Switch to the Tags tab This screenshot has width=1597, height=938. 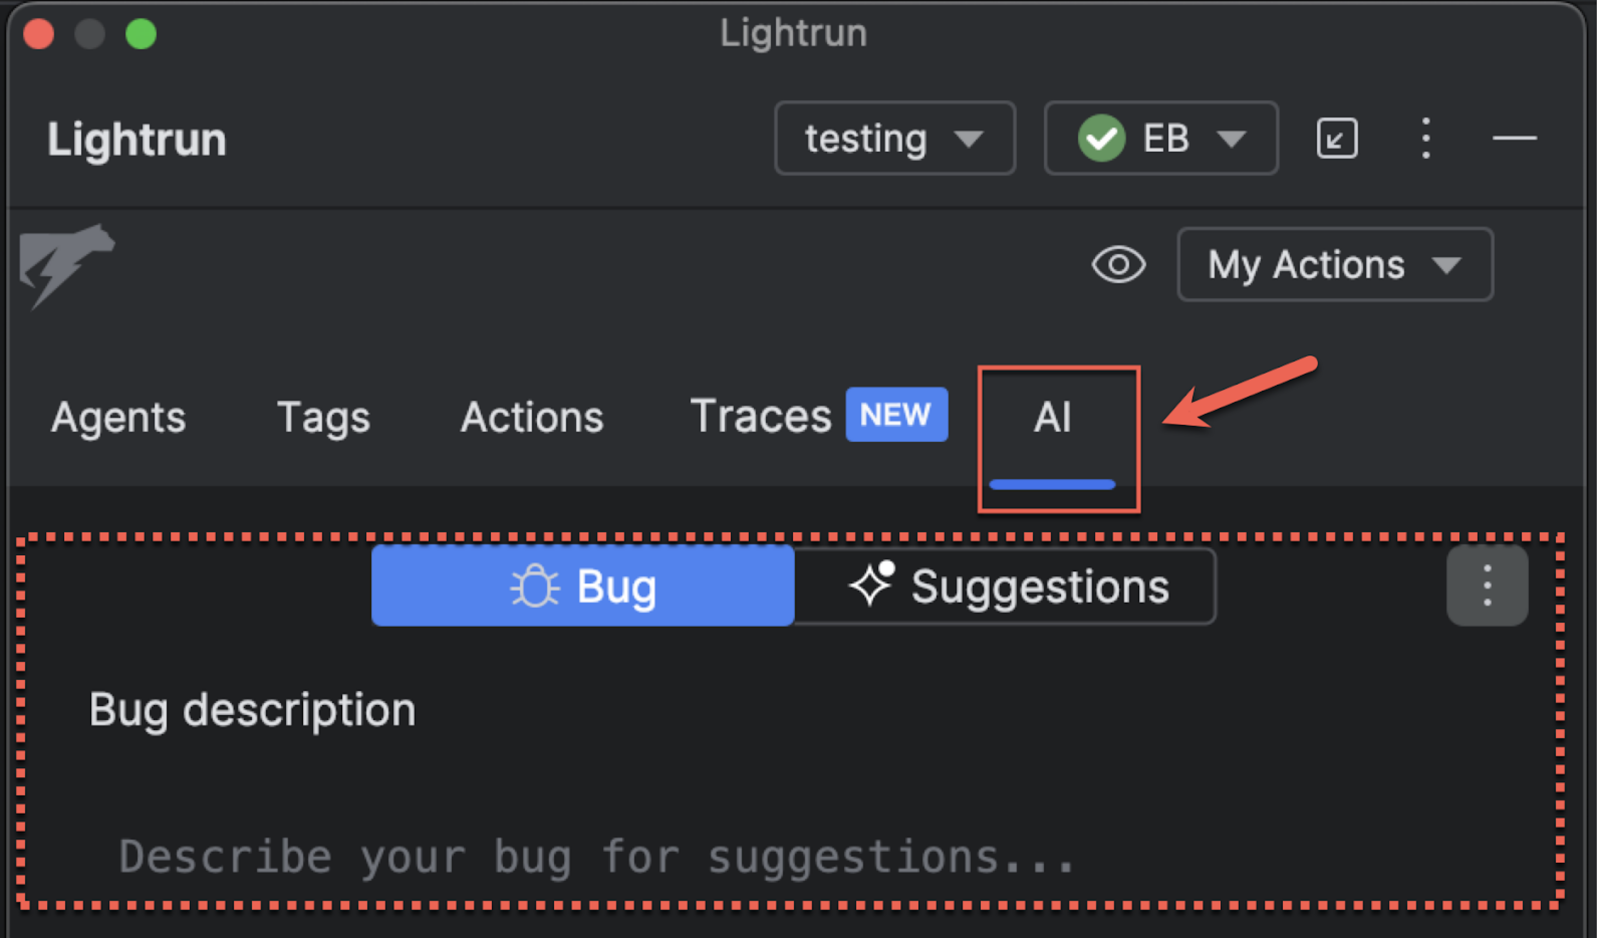tap(323, 417)
